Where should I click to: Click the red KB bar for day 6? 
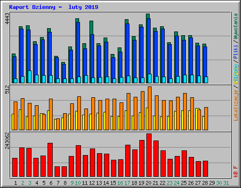click(50, 160)
